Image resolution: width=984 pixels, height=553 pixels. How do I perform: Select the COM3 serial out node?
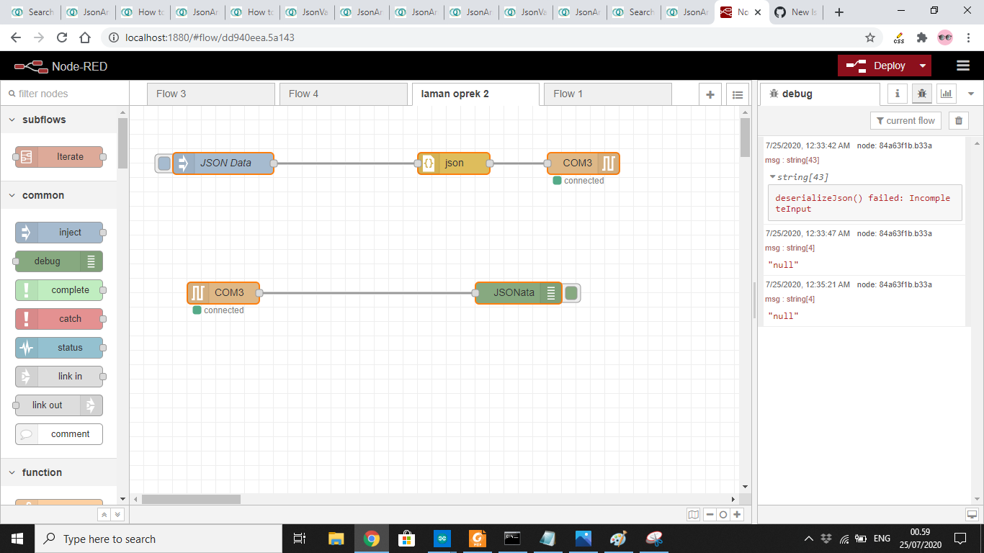click(x=583, y=163)
